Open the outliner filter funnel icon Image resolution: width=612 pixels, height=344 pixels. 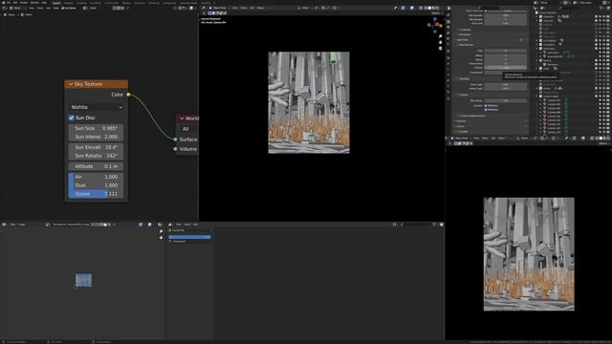click(601, 8)
